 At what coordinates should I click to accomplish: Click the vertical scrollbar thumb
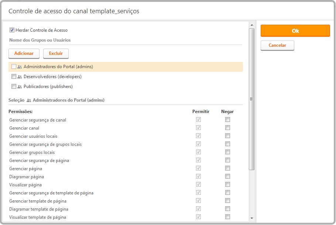(252, 99)
